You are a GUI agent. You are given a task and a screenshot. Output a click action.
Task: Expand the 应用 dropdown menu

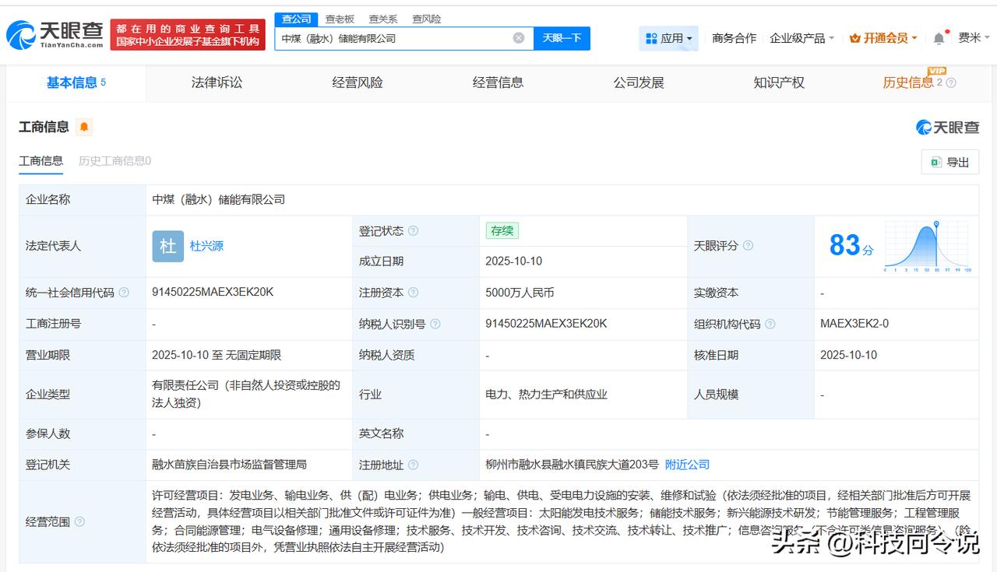tap(669, 38)
